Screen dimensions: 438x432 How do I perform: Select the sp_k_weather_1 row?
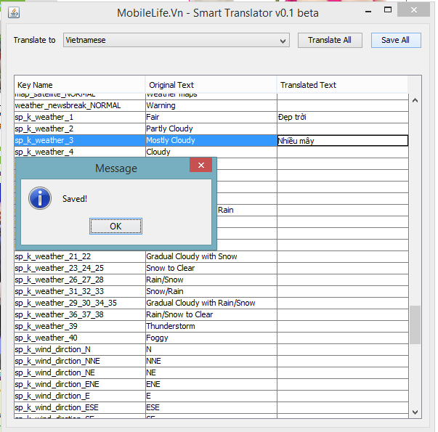[x=79, y=118]
